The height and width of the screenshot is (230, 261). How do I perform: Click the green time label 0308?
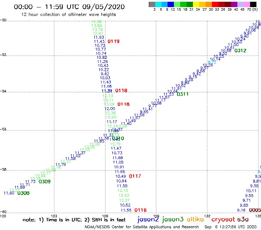23,193
